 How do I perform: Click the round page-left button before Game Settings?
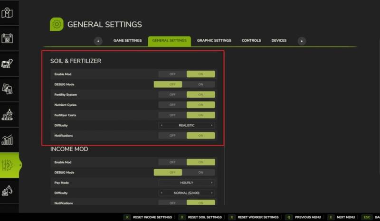[x=98, y=41]
